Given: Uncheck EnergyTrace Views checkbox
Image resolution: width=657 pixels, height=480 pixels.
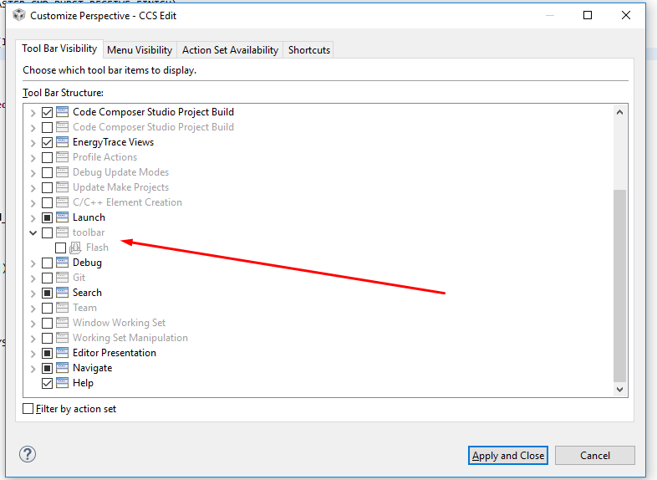Looking at the screenshot, I should click(47, 142).
